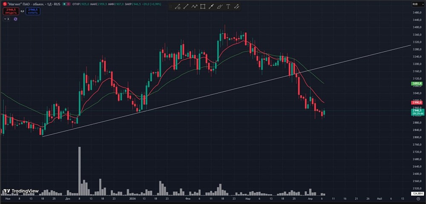Select the trend line tool
This screenshot has height=204, width=426.
pos(186,6)
